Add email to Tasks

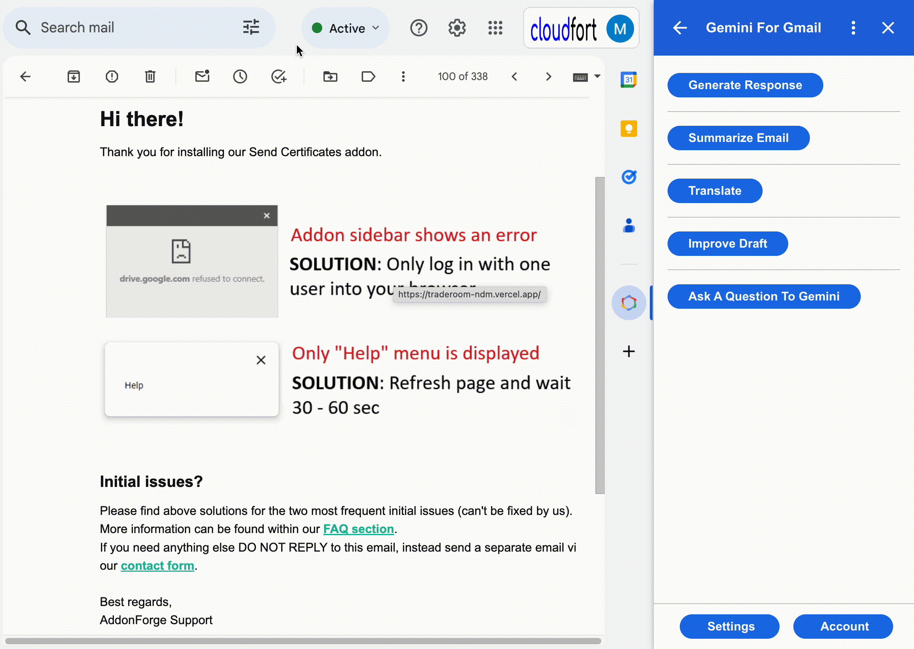tap(278, 76)
